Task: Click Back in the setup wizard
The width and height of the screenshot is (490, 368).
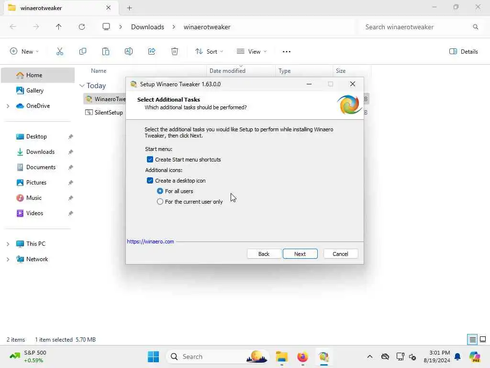Action: (264, 254)
